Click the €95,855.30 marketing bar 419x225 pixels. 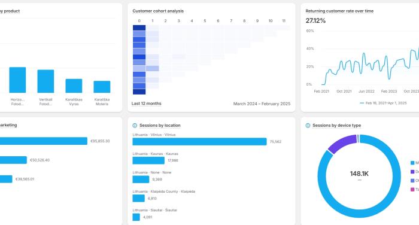tap(44, 141)
